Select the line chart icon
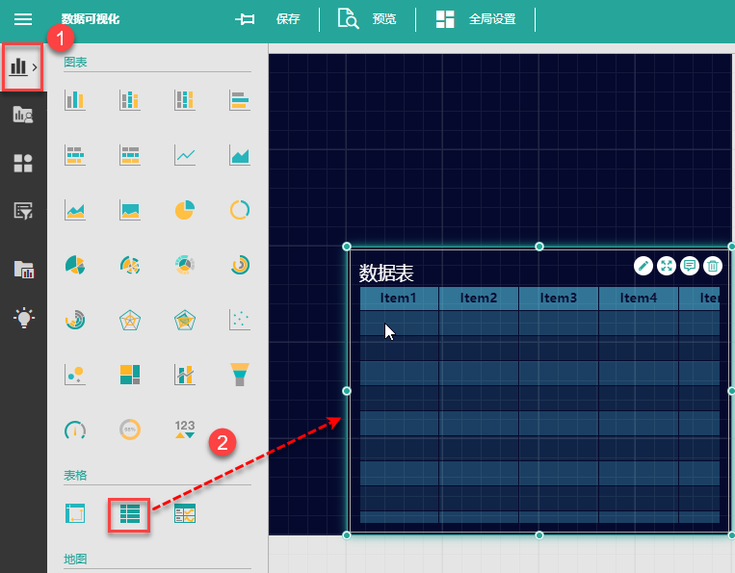735x573 pixels. click(185, 155)
